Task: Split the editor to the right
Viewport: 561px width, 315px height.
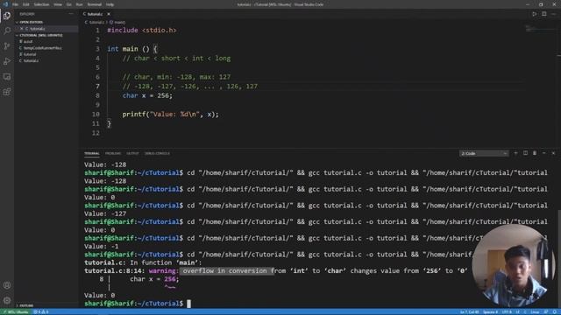Action: click(543, 14)
